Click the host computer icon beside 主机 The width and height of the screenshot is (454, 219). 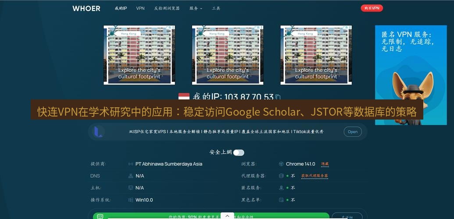click(x=131, y=188)
